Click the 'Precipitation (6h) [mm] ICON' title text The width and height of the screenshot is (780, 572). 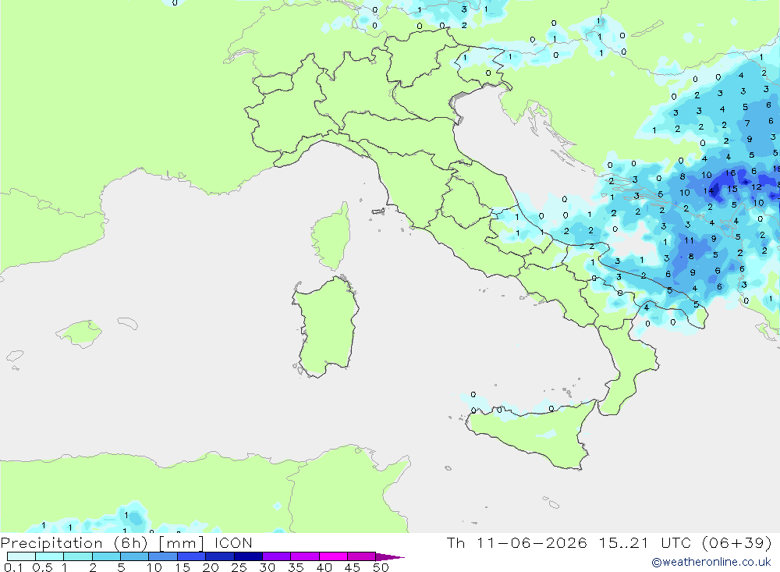click(126, 542)
